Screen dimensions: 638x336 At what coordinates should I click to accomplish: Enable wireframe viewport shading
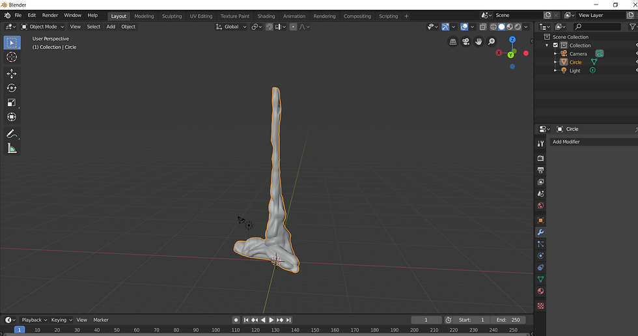click(493, 27)
